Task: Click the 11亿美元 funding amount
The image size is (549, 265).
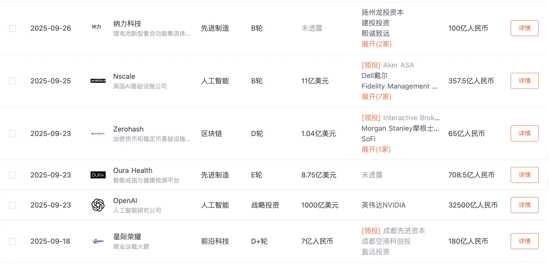Action: (315, 81)
